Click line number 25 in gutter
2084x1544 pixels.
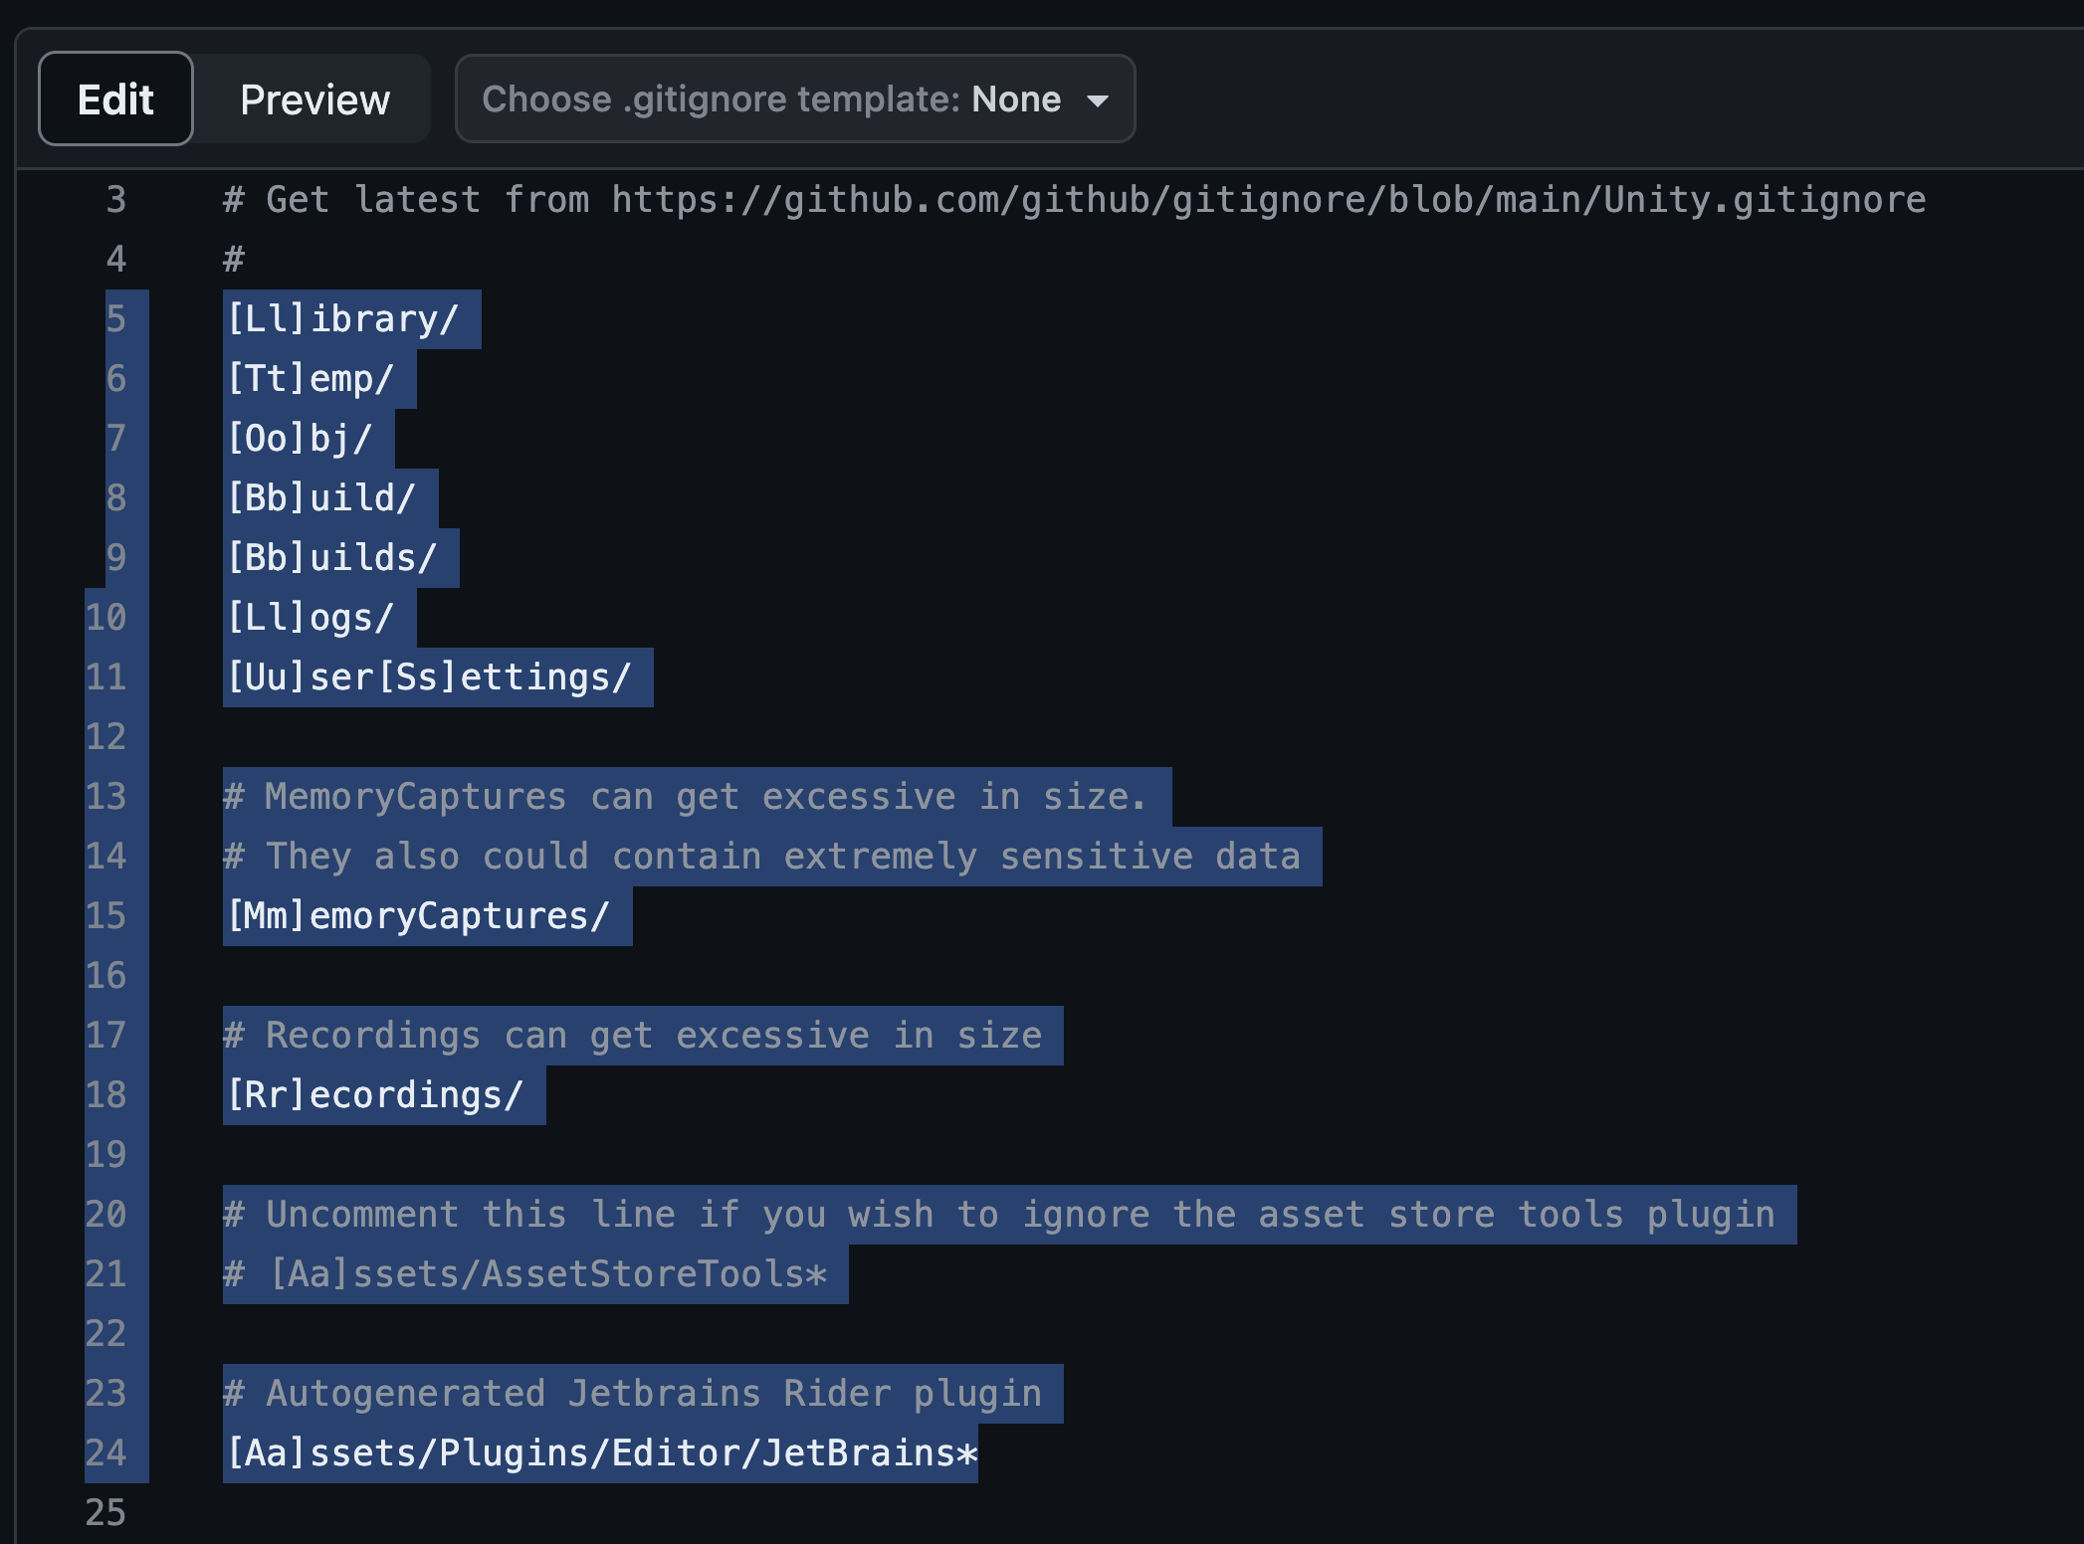[105, 1513]
